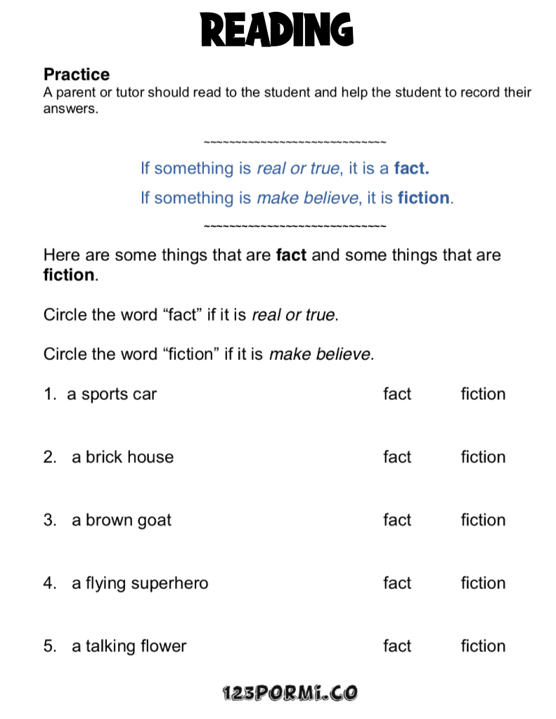Select "fact" for a brick house

tap(396, 458)
